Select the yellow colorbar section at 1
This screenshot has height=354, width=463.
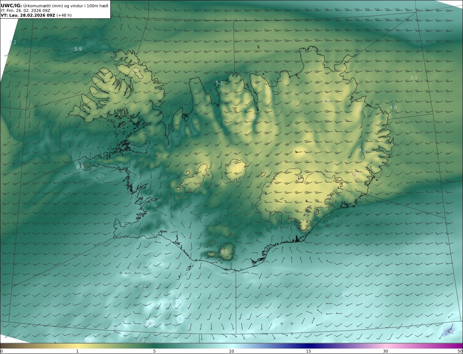click(77, 346)
